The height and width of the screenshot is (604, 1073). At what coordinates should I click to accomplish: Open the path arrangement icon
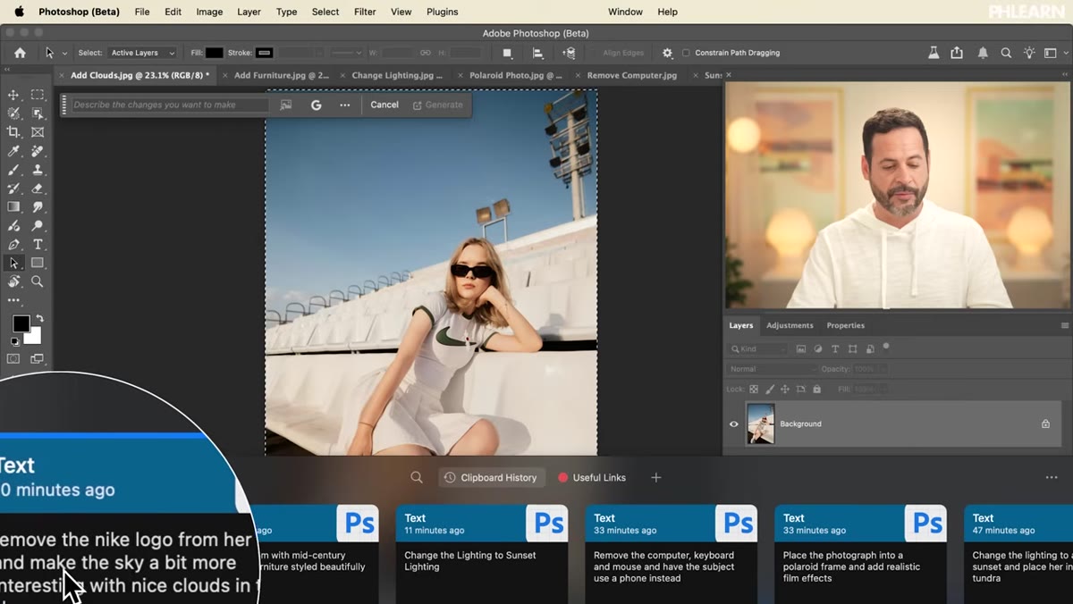(x=569, y=53)
